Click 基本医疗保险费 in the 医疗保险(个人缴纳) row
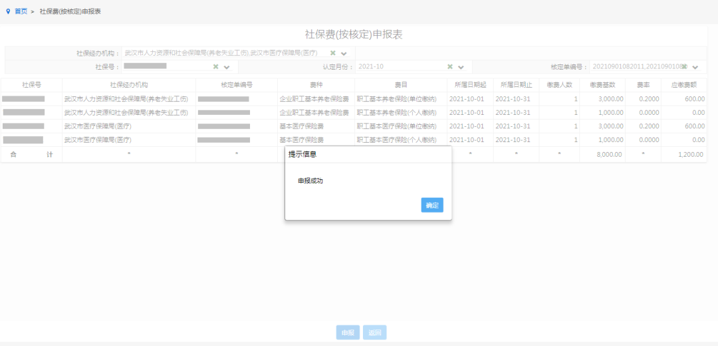718x346 pixels. (302, 140)
